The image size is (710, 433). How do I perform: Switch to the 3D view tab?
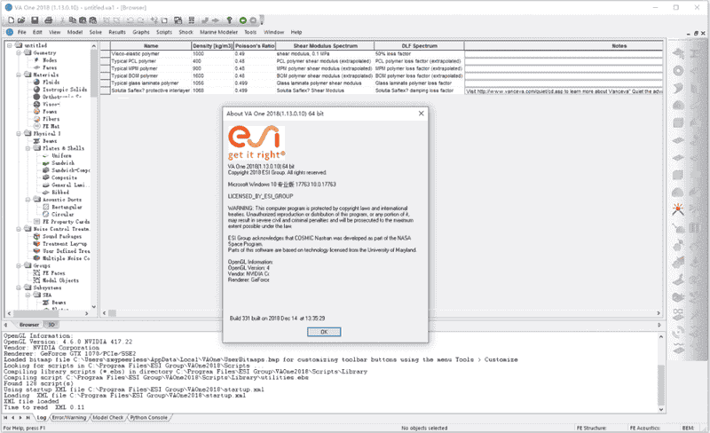pyautogui.click(x=51, y=325)
